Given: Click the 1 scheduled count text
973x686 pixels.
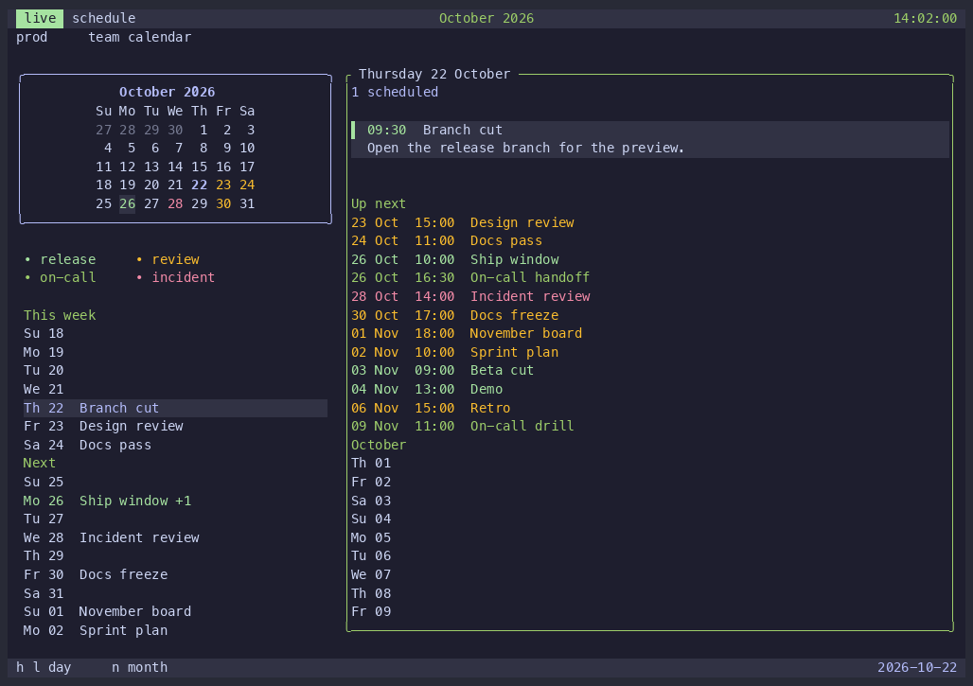Looking at the screenshot, I should click(x=395, y=92).
